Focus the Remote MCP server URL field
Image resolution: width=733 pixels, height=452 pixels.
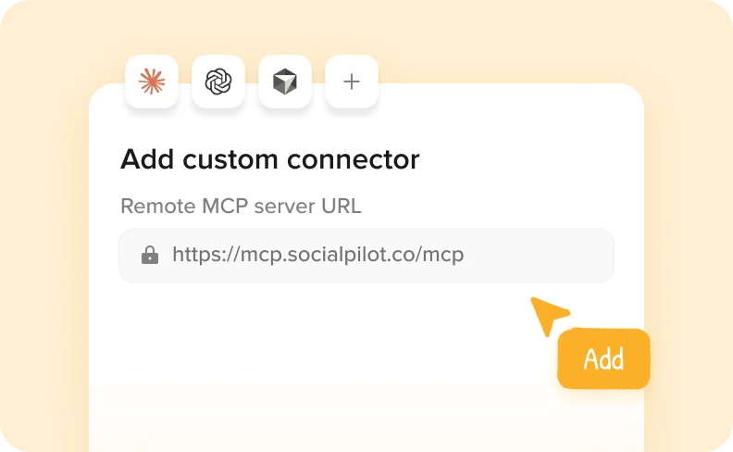[x=366, y=256]
